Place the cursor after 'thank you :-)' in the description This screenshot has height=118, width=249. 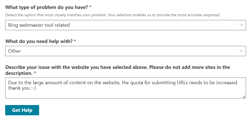[36, 88]
